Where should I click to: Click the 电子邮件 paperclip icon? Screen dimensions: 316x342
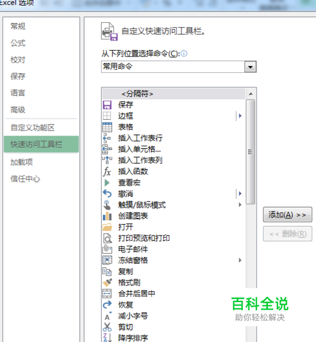(107, 249)
